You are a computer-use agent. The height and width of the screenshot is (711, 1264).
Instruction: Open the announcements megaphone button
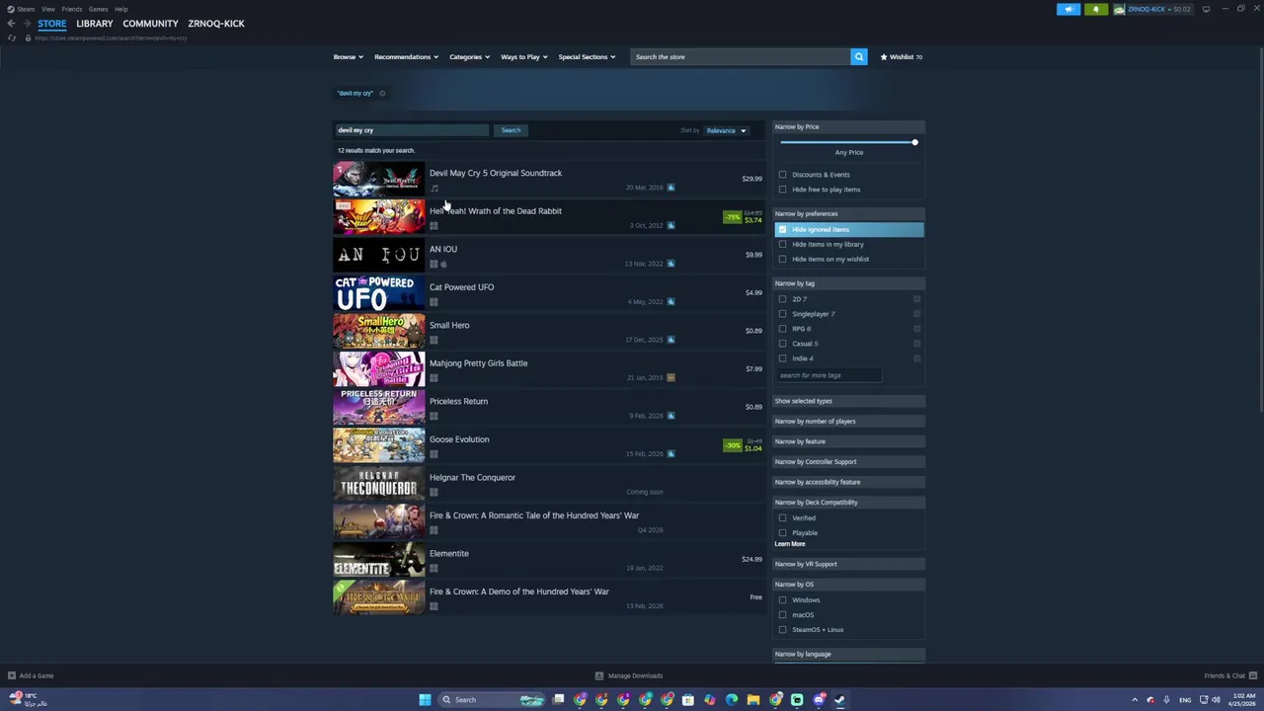(1068, 9)
